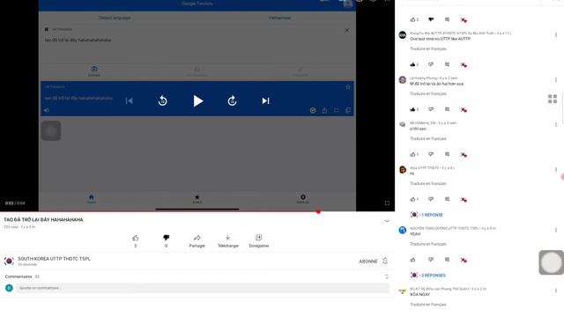Reply to the 'One last time no UTTP' comment
This screenshot has height=317, width=564.
click(447, 64)
